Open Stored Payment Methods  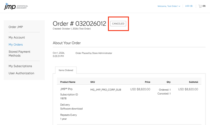click(19, 54)
